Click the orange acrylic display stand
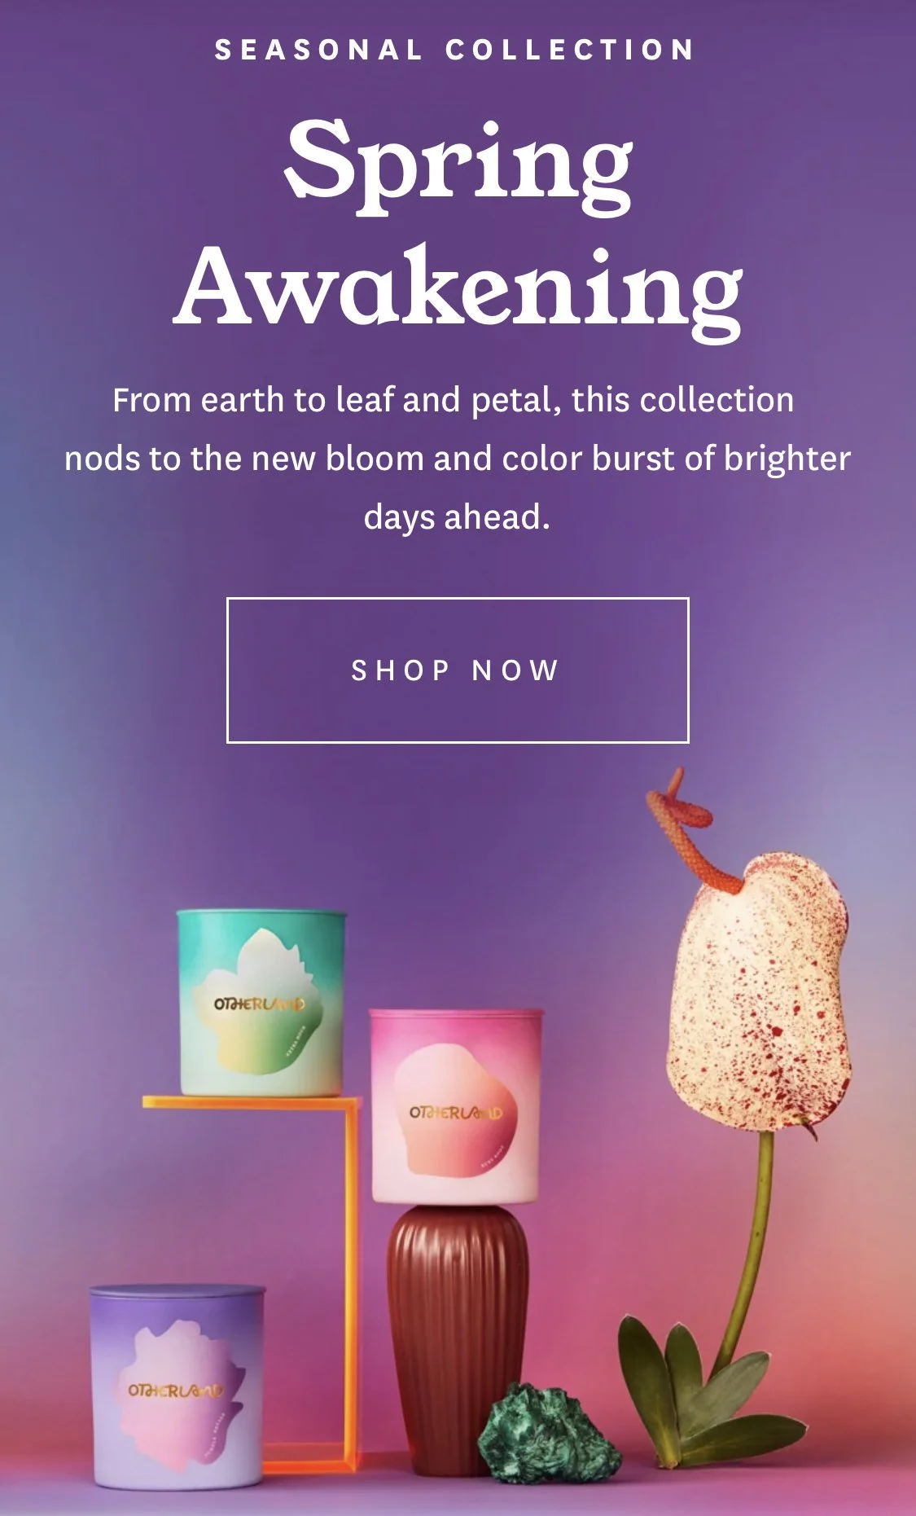 [309, 1271]
